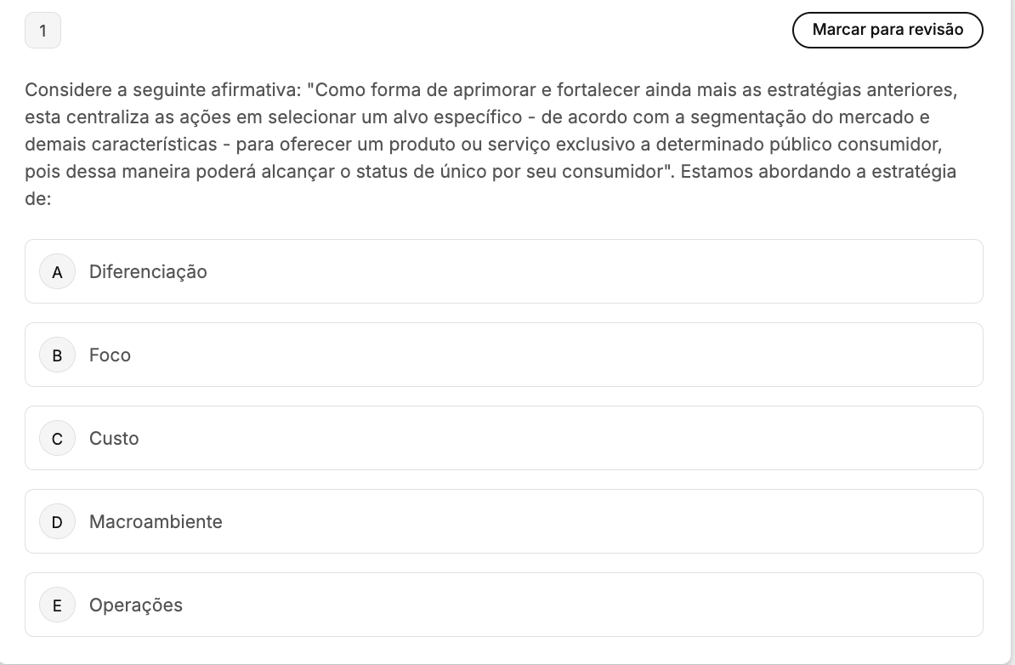Click the question number 1 badge
The image size is (1015, 665).
pos(43,31)
